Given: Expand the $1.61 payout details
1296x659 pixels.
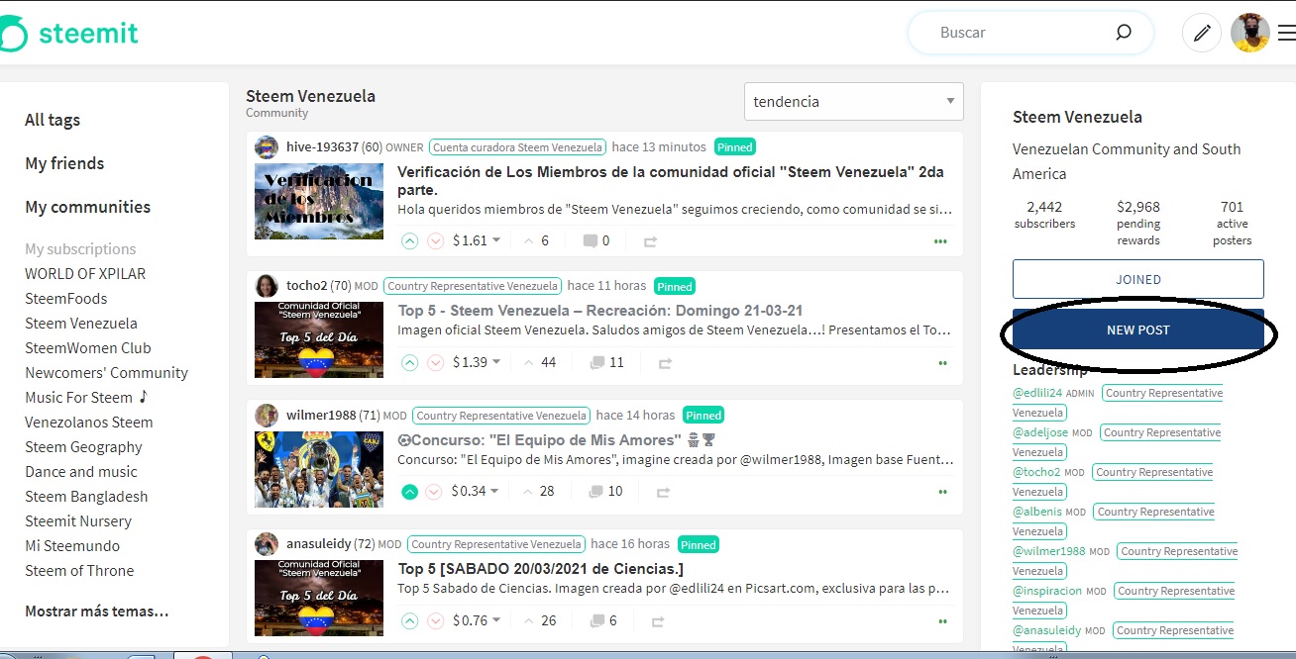Looking at the screenshot, I should (477, 240).
